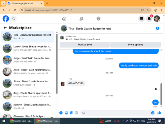Choose a sticker icon in composer
The image size is (165, 124).
(x=71, y=113)
